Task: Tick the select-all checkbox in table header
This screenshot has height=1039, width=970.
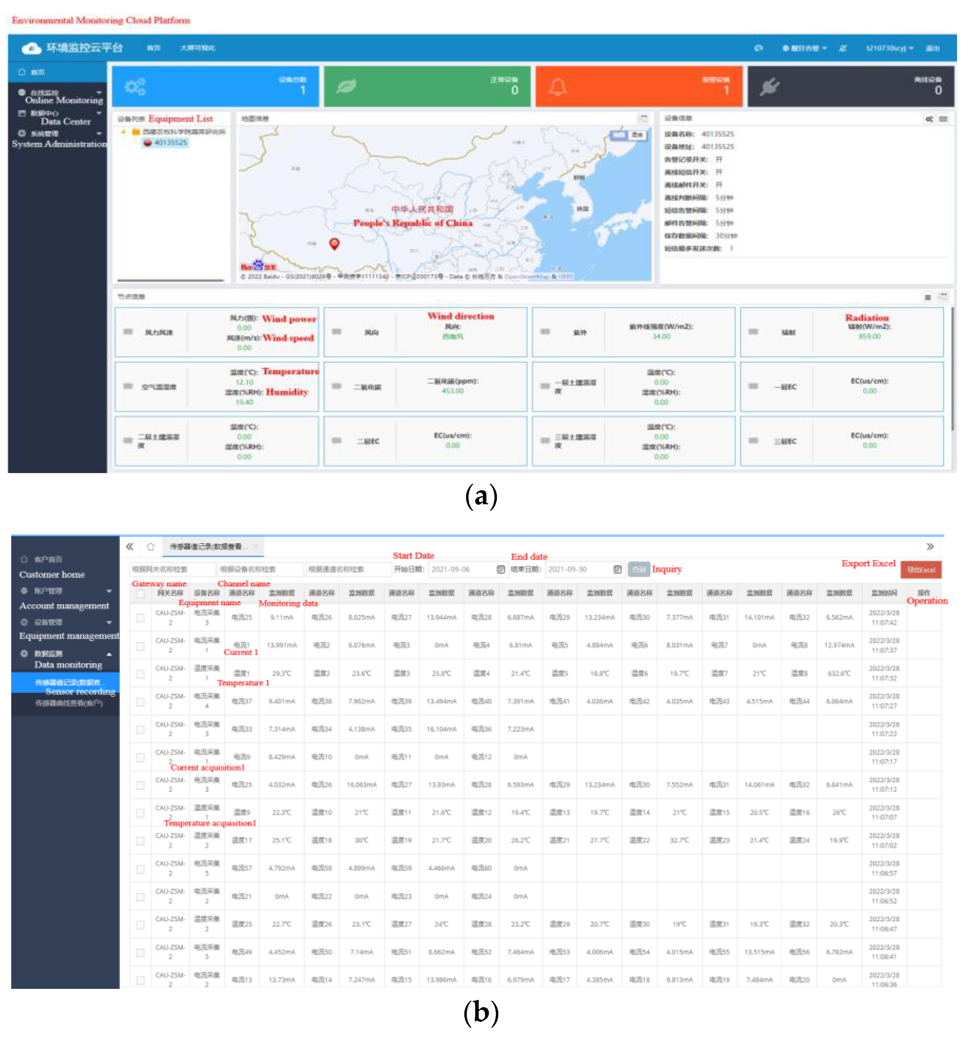Action: pos(140,594)
